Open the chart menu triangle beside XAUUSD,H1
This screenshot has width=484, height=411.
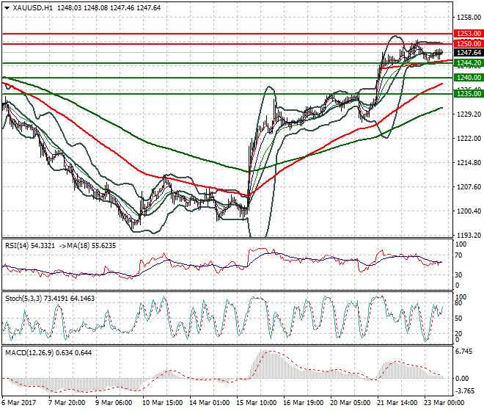point(7,8)
